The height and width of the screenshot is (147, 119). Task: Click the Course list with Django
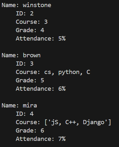63,123
